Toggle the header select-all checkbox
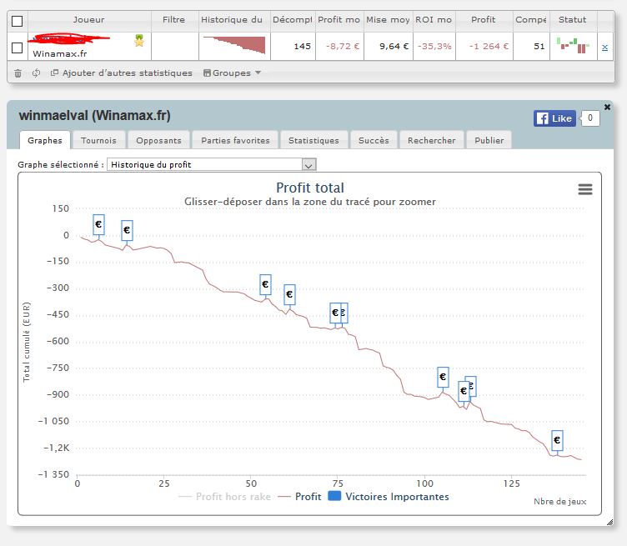The width and height of the screenshot is (627, 546). click(18, 21)
